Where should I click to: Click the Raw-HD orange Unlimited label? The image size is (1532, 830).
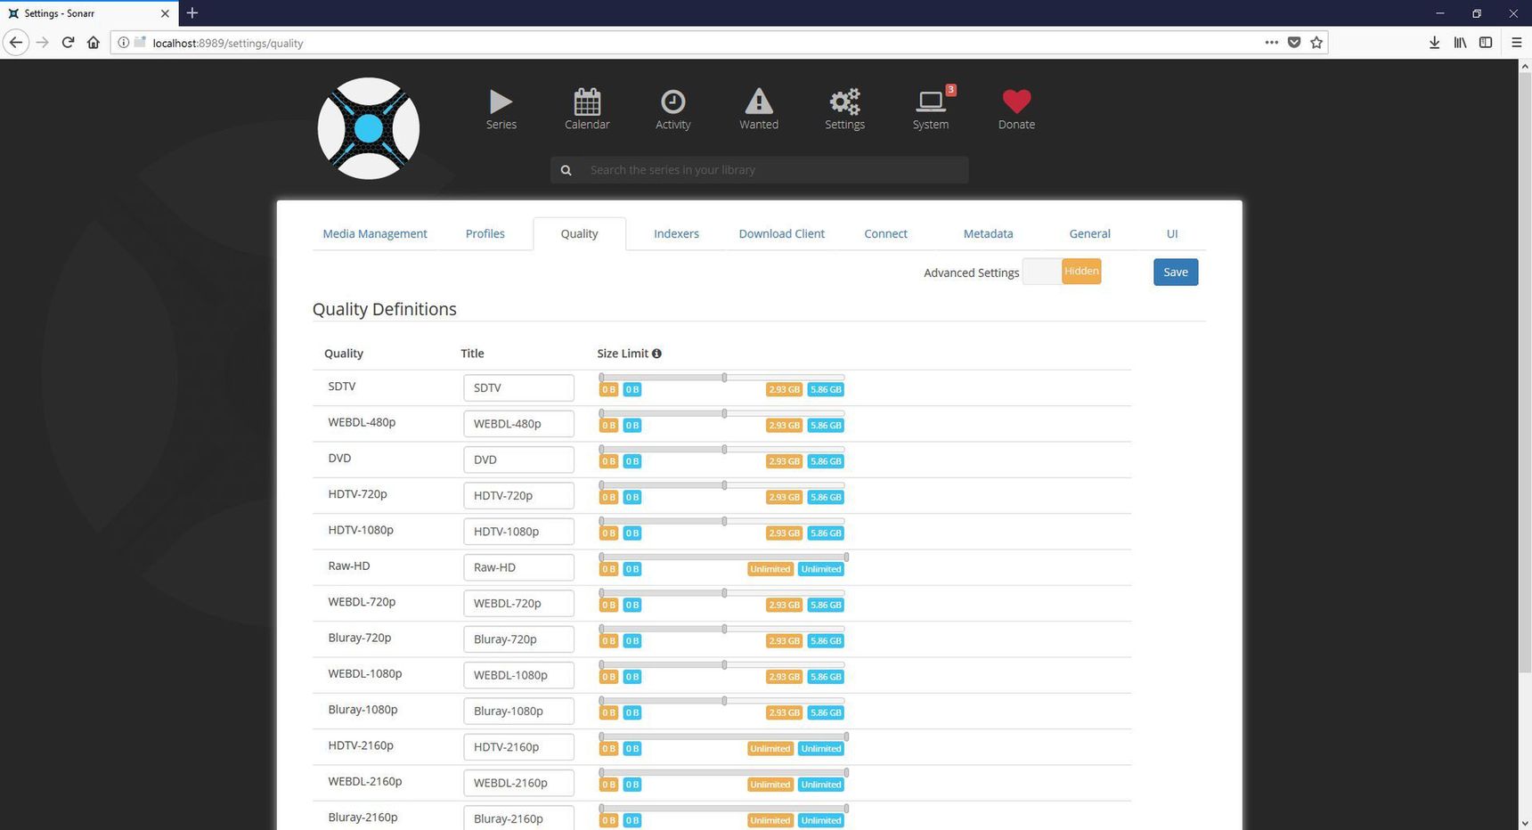(770, 569)
